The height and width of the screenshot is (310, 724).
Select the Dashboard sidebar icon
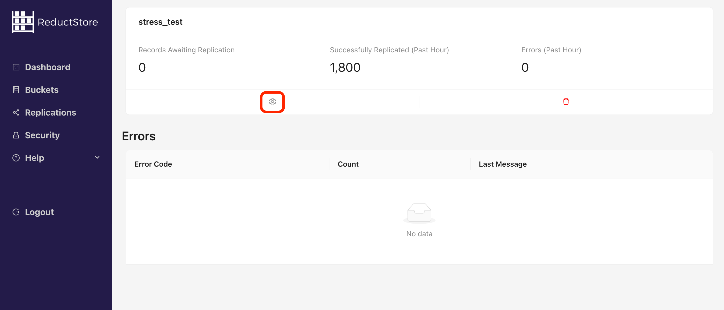(16, 67)
